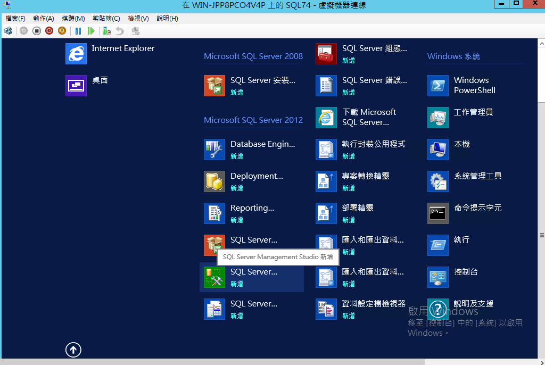
Task: Open SQL Server 組態... red toolbox tile
Action: pyautogui.click(x=361, y=54)
